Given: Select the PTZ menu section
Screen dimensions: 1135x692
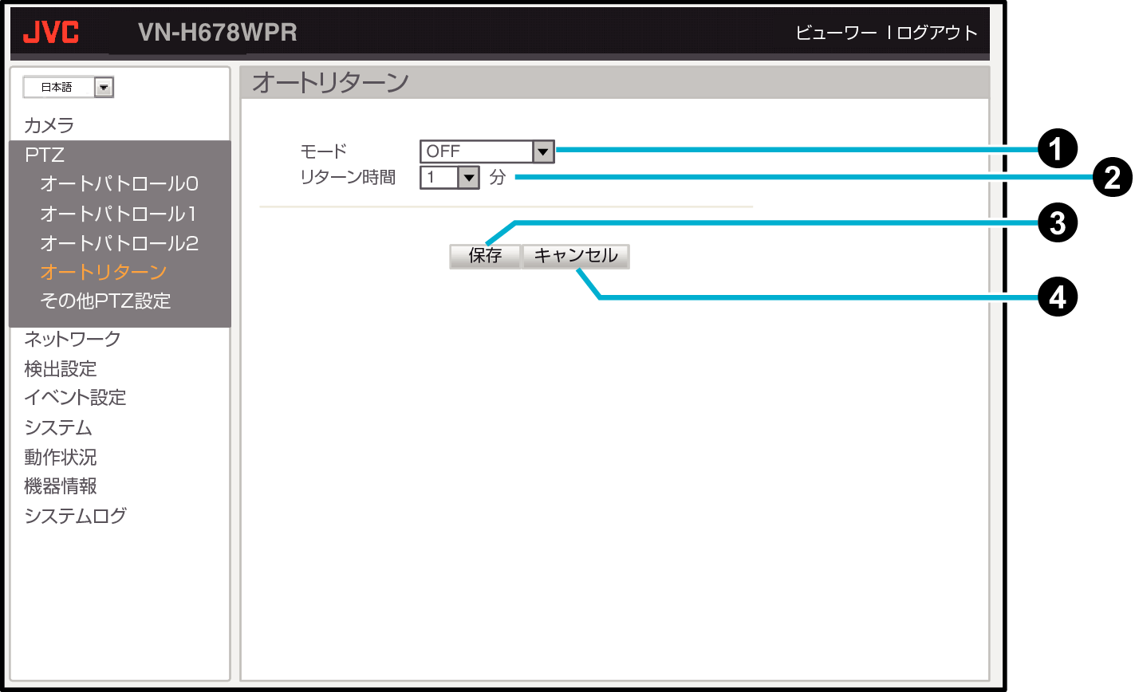Looking at the screenshot, I should 45,155.
